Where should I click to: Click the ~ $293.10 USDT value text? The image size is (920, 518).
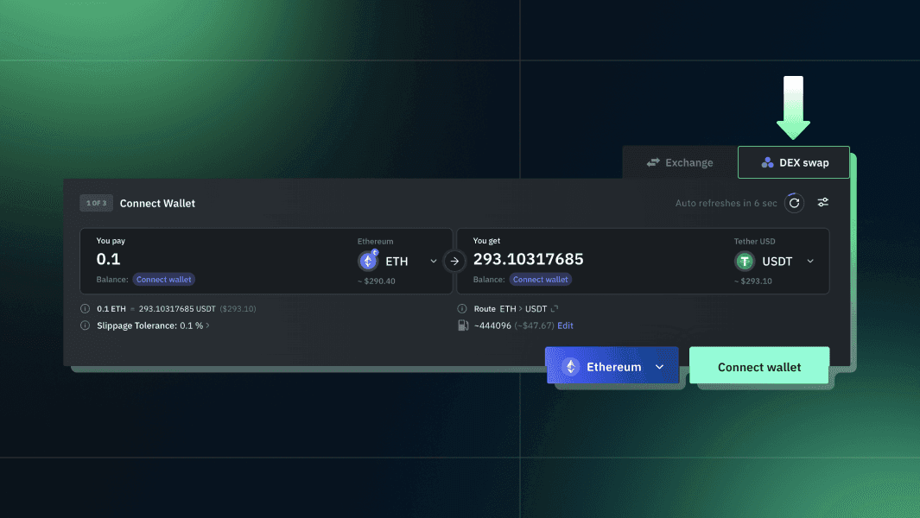click(752, 281)
